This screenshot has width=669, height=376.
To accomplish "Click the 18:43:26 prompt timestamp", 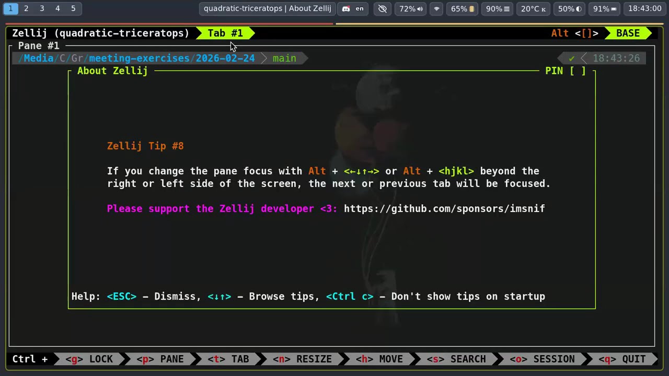I will coord(616,58).
